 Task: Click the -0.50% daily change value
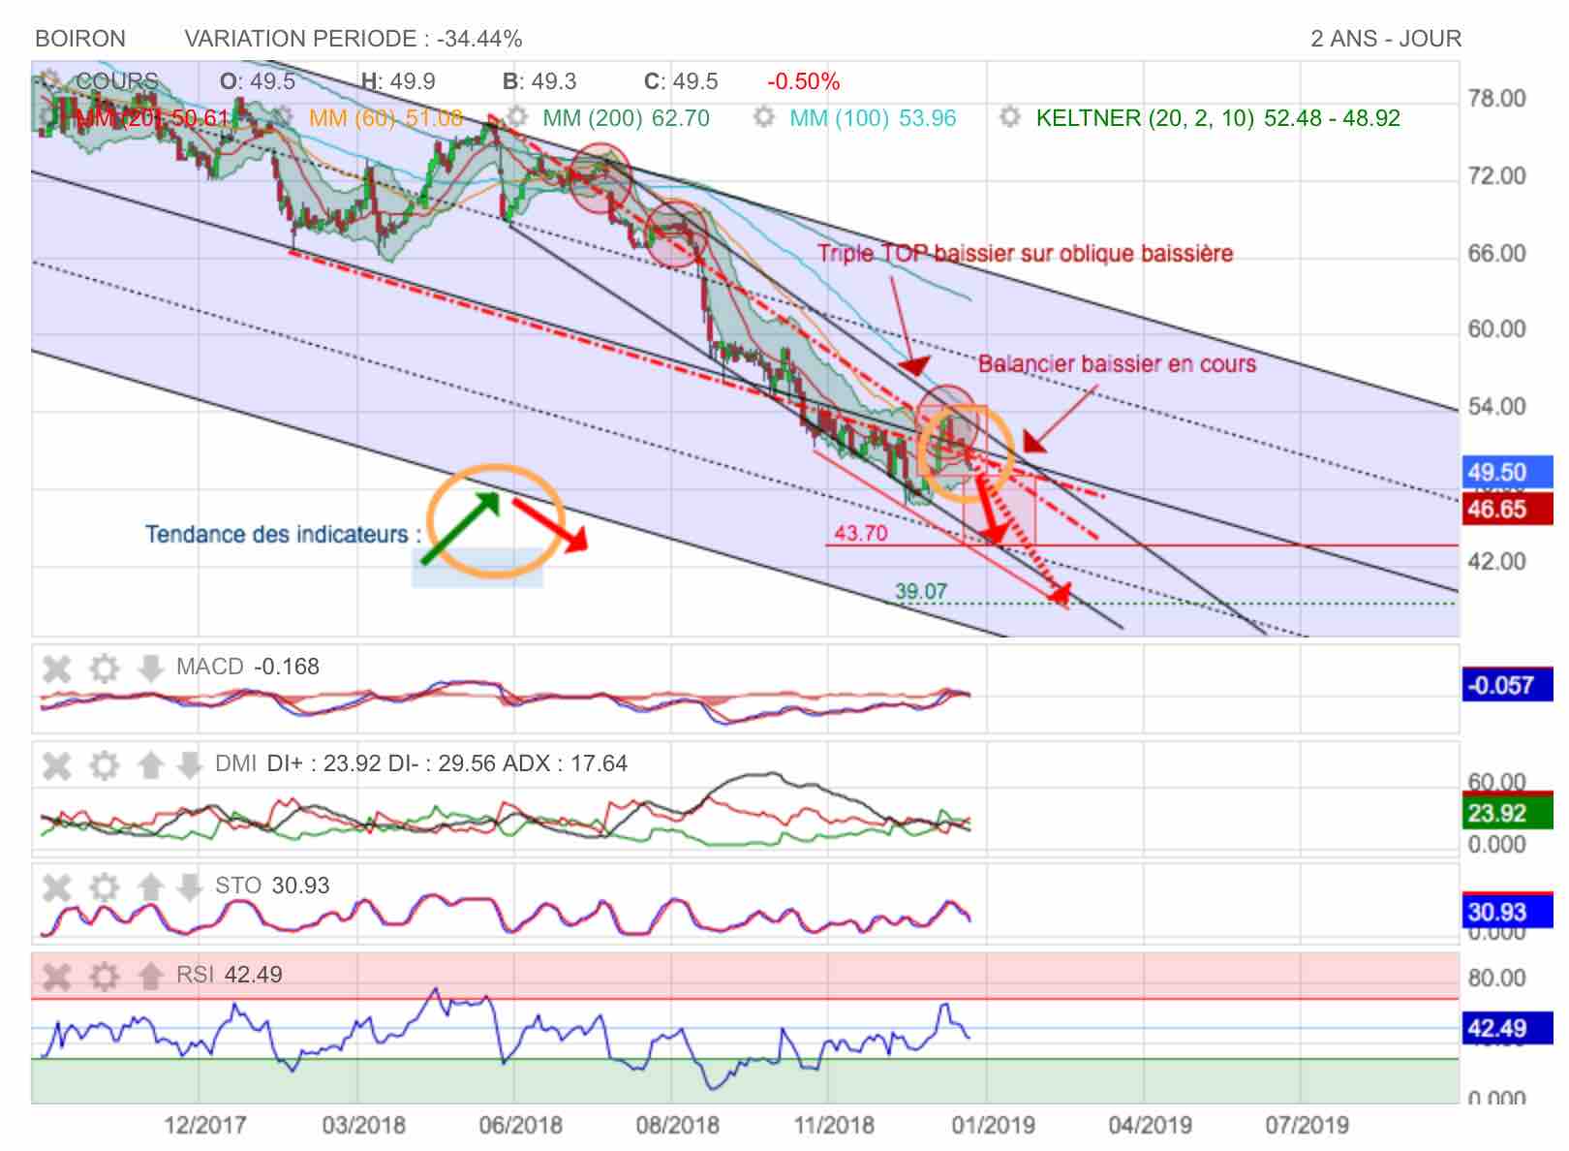point(803,81)
